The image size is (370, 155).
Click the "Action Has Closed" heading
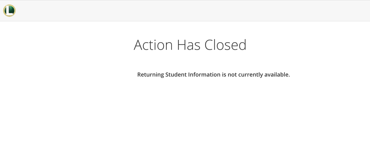pos(190,45)
